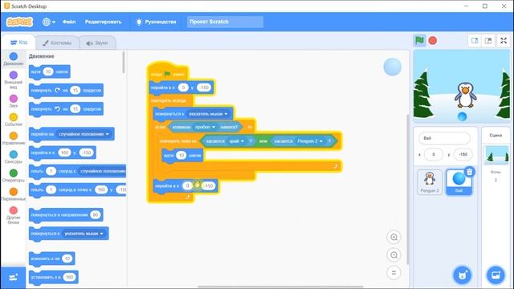Select the Операторы block category
The height and width of the screenshot is (289, 514).
point(14,176)
